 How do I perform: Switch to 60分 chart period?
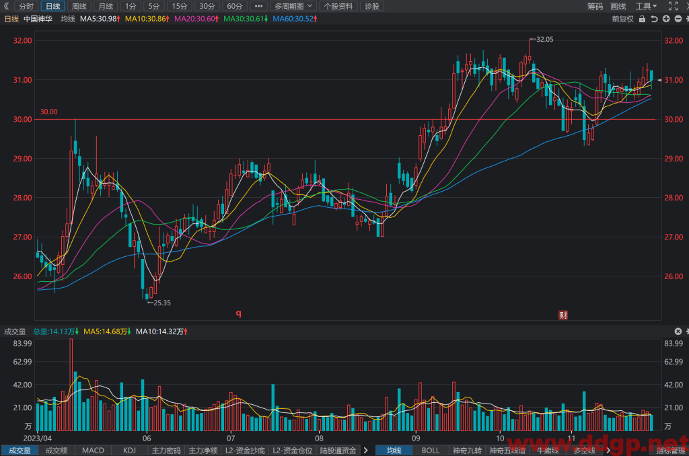[x=235, y=6]
